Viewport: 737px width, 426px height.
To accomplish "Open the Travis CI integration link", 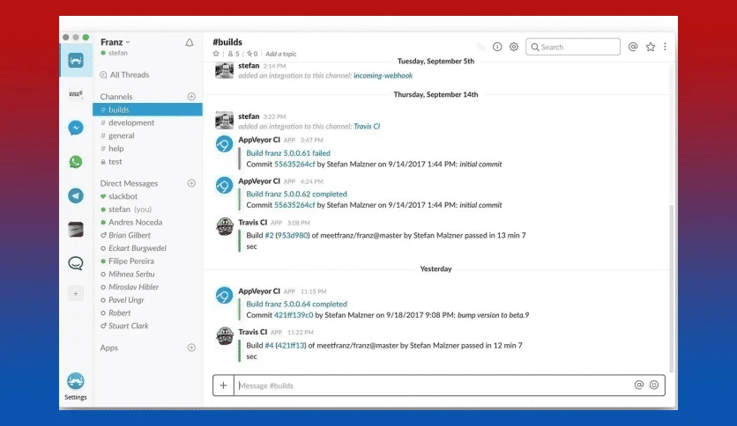I will click(367, 126).
